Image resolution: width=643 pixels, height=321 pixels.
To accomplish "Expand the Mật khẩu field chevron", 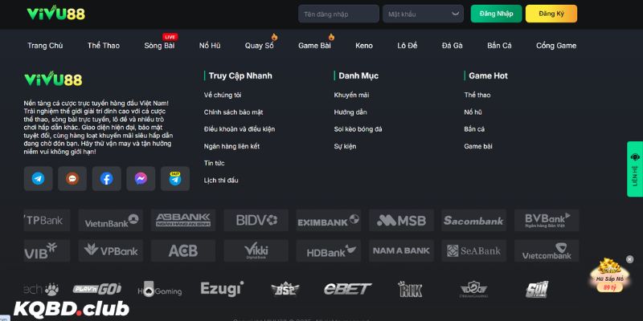I will pos(456,14).
